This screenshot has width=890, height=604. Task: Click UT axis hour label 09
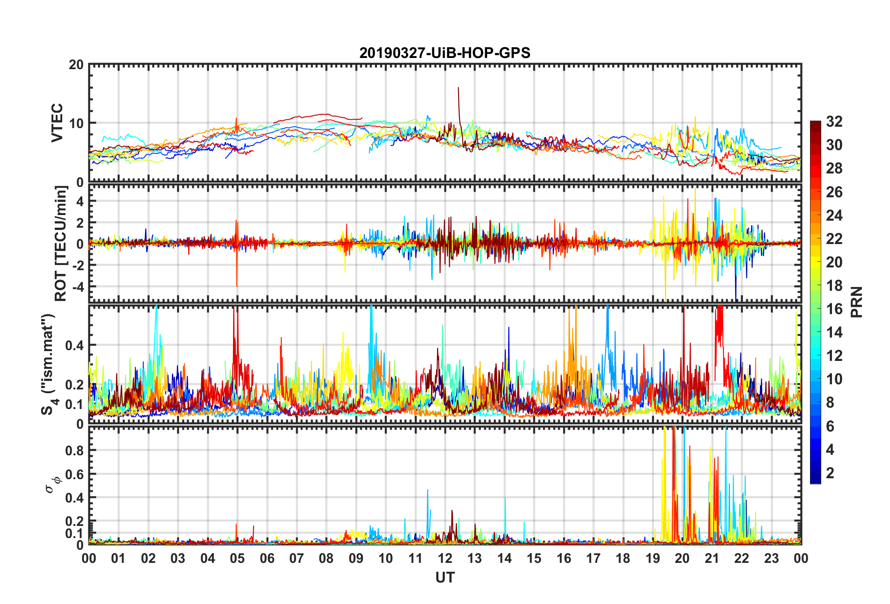(x=356, y=558)
